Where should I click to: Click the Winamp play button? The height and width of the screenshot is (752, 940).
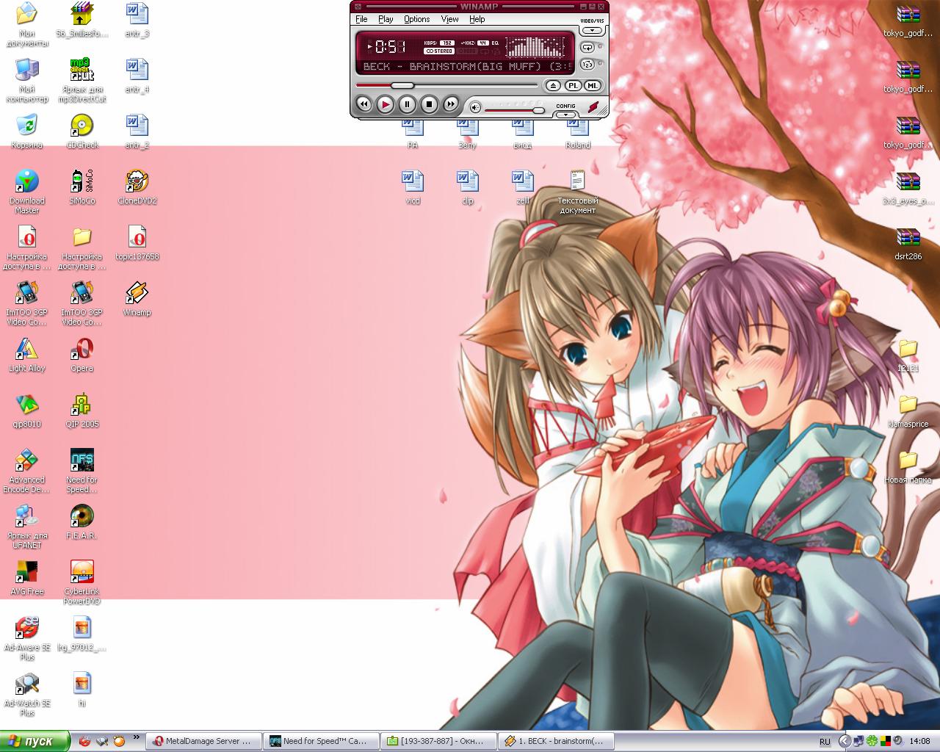tap(385, 105)
